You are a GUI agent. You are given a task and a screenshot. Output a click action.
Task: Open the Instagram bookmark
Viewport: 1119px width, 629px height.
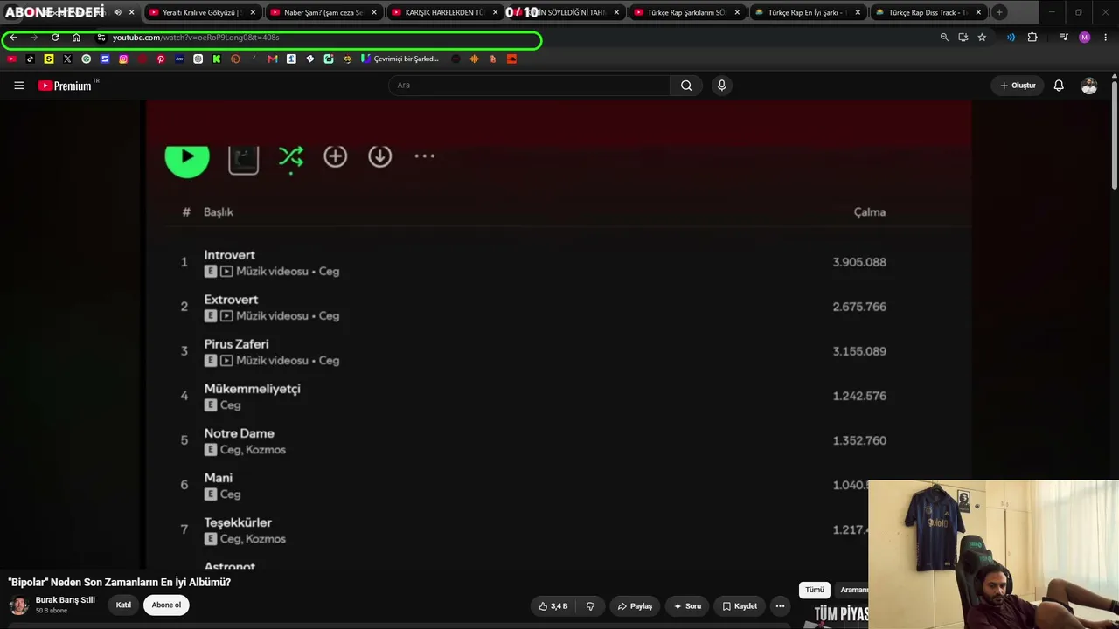[x=123, y=59]
